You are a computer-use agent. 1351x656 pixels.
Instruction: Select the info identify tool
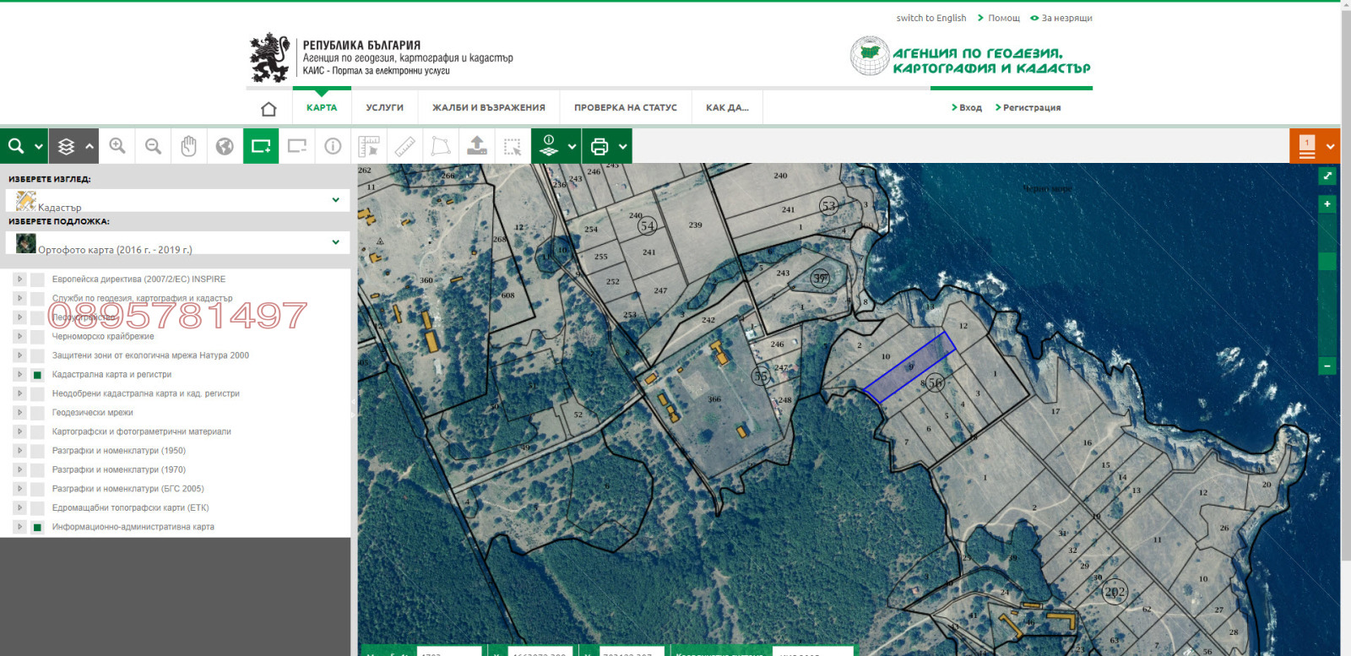(333, 146)
